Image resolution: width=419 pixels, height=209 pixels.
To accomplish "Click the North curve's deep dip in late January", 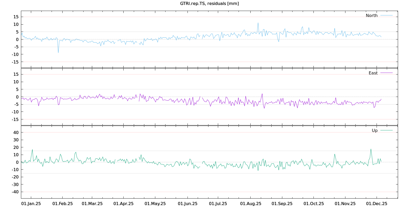I will tap(58, 53).
